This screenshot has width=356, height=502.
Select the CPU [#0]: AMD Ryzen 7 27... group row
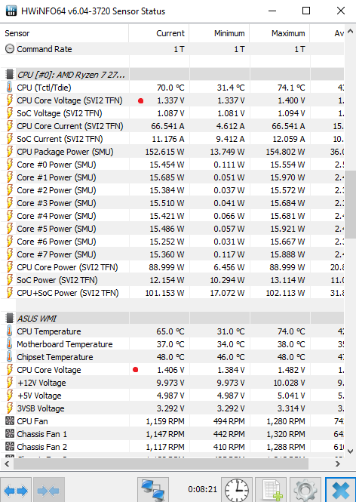pos(172,74)
